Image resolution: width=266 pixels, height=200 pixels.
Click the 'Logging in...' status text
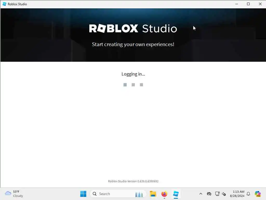(133, 74)
